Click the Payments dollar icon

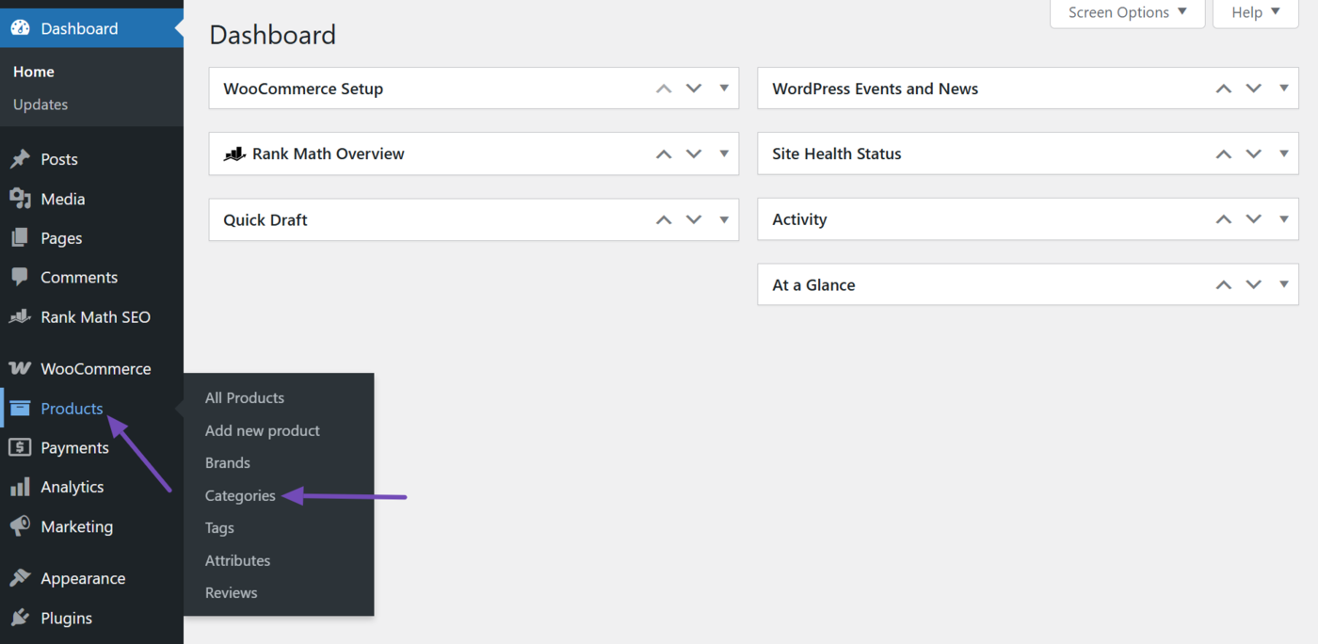(x=20, y=448)
